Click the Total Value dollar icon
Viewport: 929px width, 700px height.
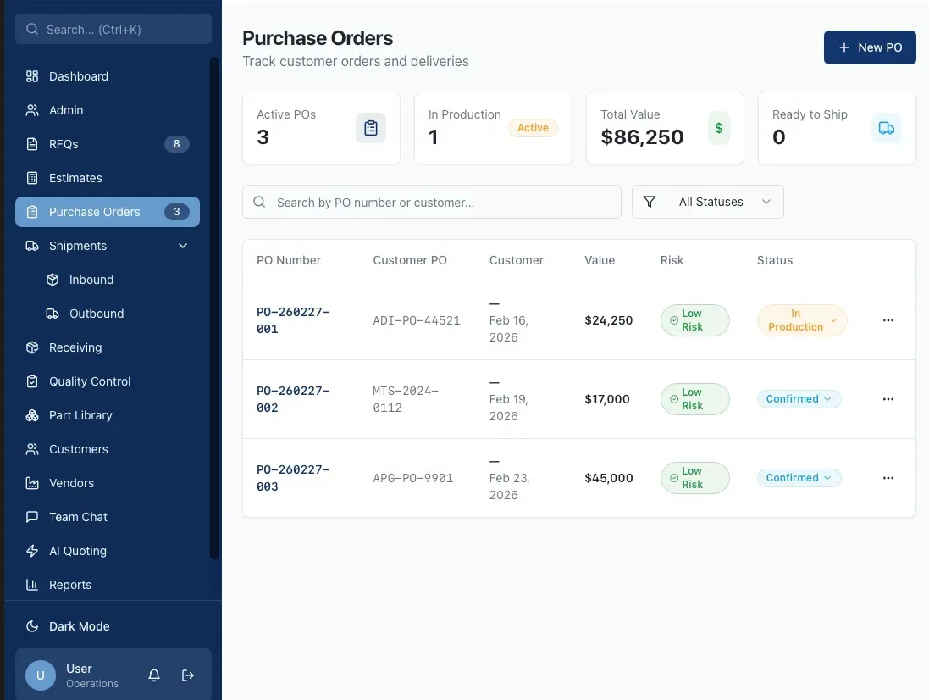click(719, 128)
